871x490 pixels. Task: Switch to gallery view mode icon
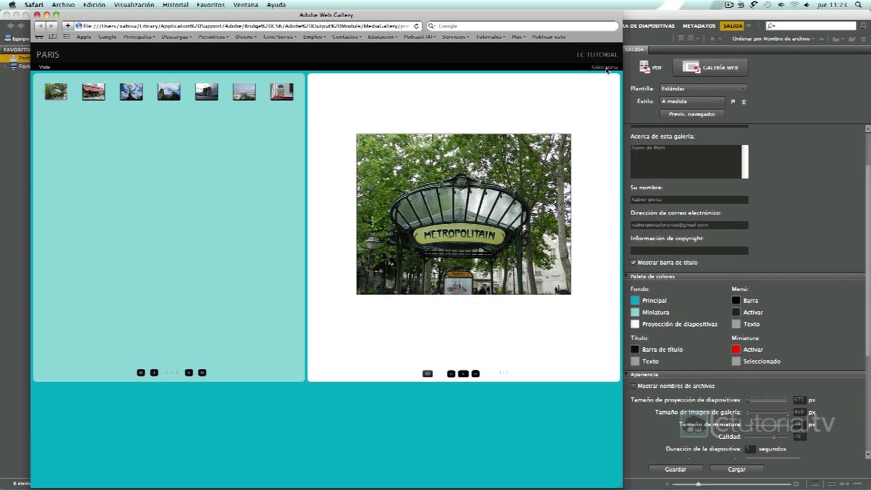coord(428,373)
